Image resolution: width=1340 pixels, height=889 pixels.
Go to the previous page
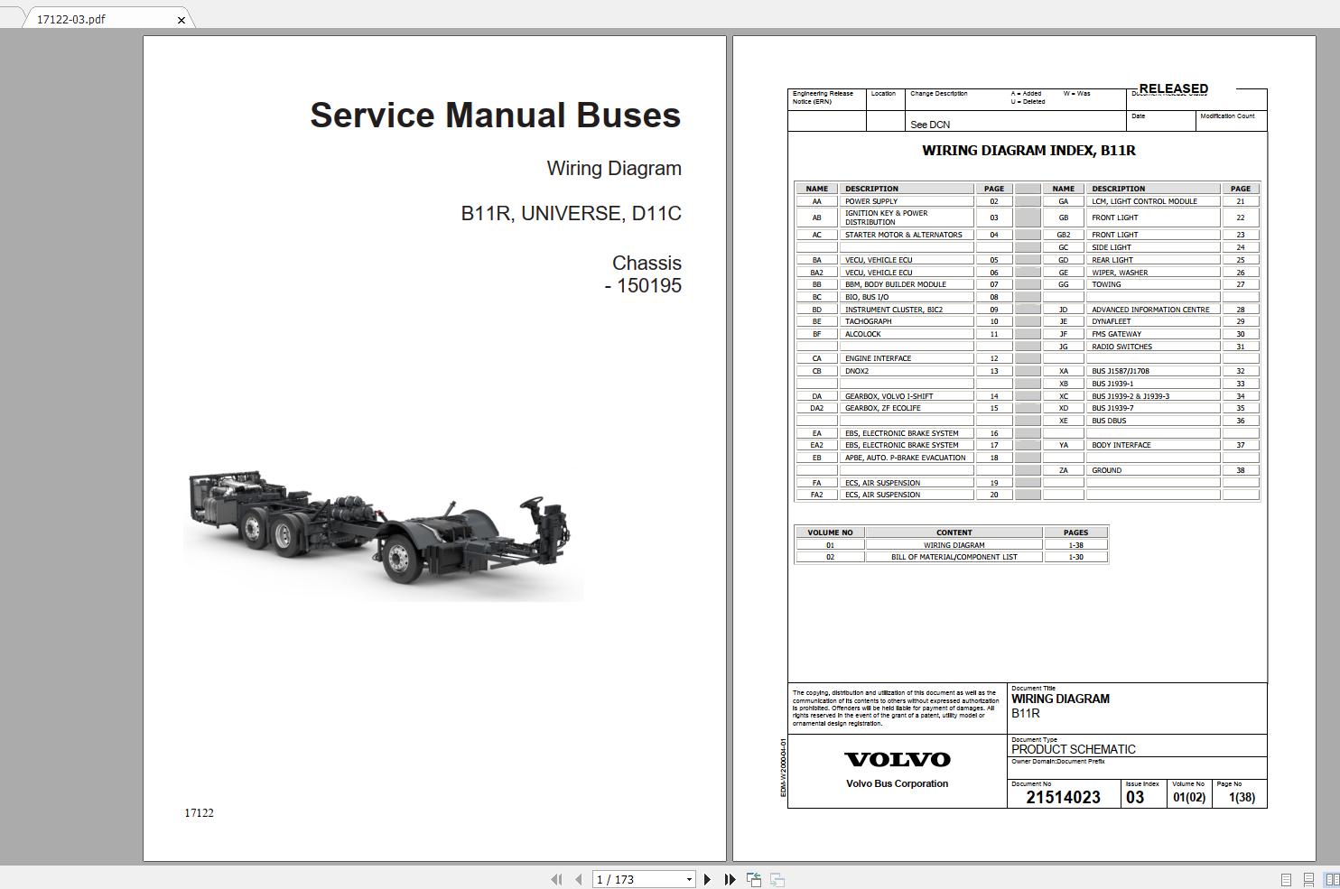pyautogui.click(x=578, y=879)
